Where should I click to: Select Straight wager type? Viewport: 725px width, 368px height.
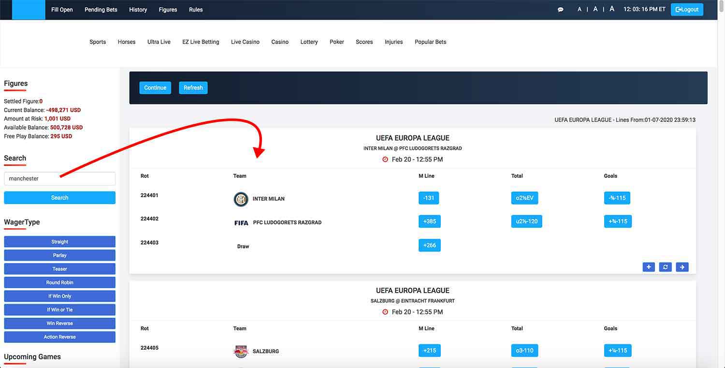click(x=59, y=242)
